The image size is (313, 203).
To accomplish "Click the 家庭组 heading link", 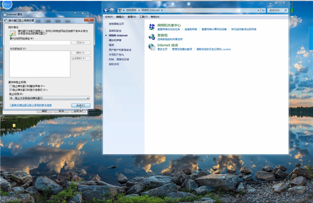I will (x=162, y=35).
